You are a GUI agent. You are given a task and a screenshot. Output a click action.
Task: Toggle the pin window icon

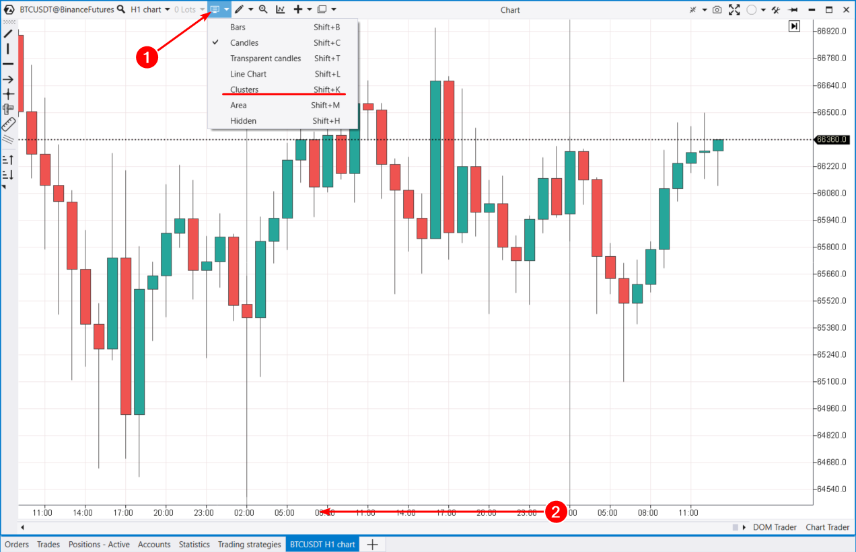click(793, 10)
